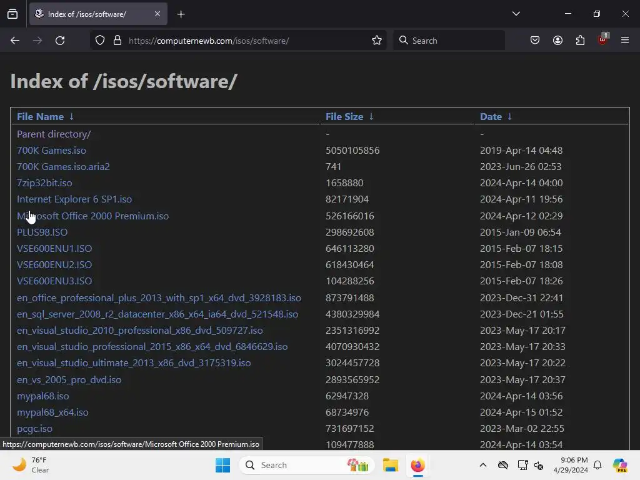Open the notifications bell
The width and height of the screenshot is (640, 480).
[x=597, y=465]
